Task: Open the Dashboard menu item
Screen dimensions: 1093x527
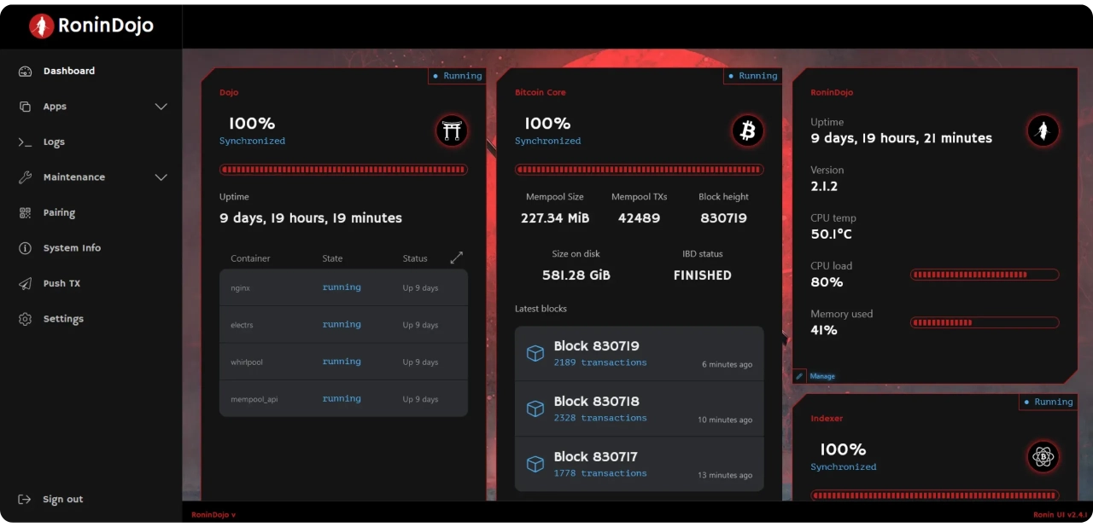Action: tap(69, 71)
